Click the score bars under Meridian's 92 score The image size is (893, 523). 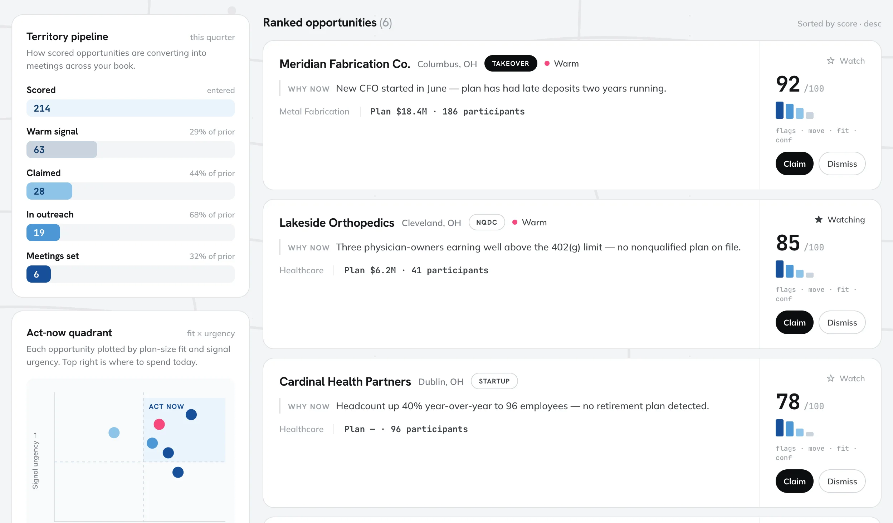(x=794, y=110)
